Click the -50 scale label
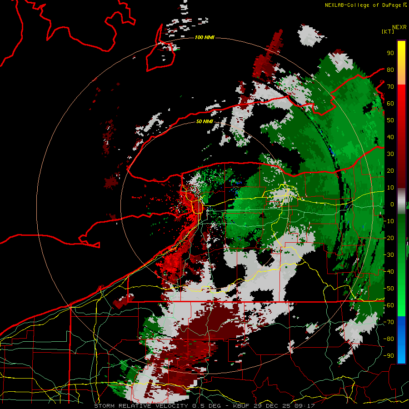 tap(389, 289)
